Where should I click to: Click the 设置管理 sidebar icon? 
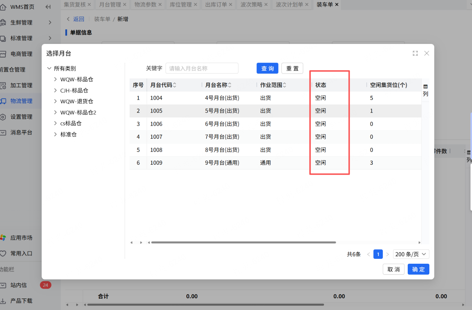coord(3,117)
